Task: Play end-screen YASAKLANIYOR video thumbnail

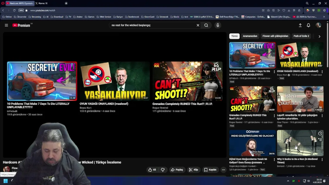Action: [115, 81]
